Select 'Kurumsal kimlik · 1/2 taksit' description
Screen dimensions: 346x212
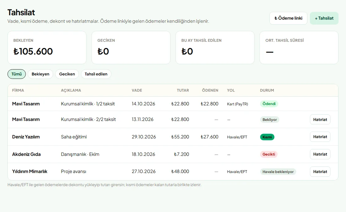pyautogui.click(x=88, y=104)
